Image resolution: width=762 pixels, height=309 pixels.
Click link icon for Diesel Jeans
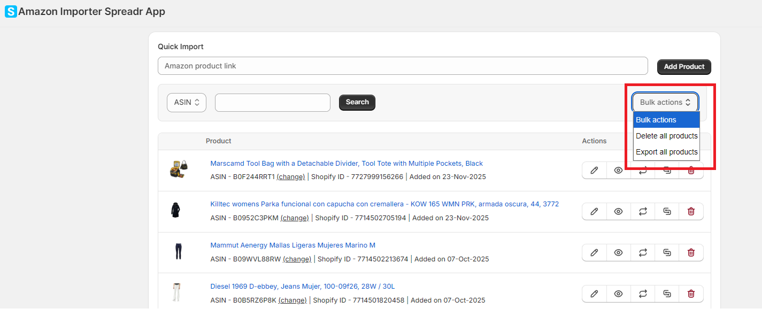point(667,293)
